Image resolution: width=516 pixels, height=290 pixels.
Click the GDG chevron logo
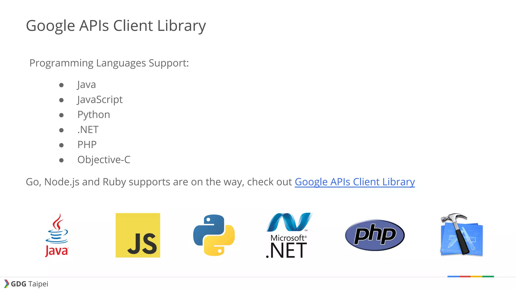7,284
